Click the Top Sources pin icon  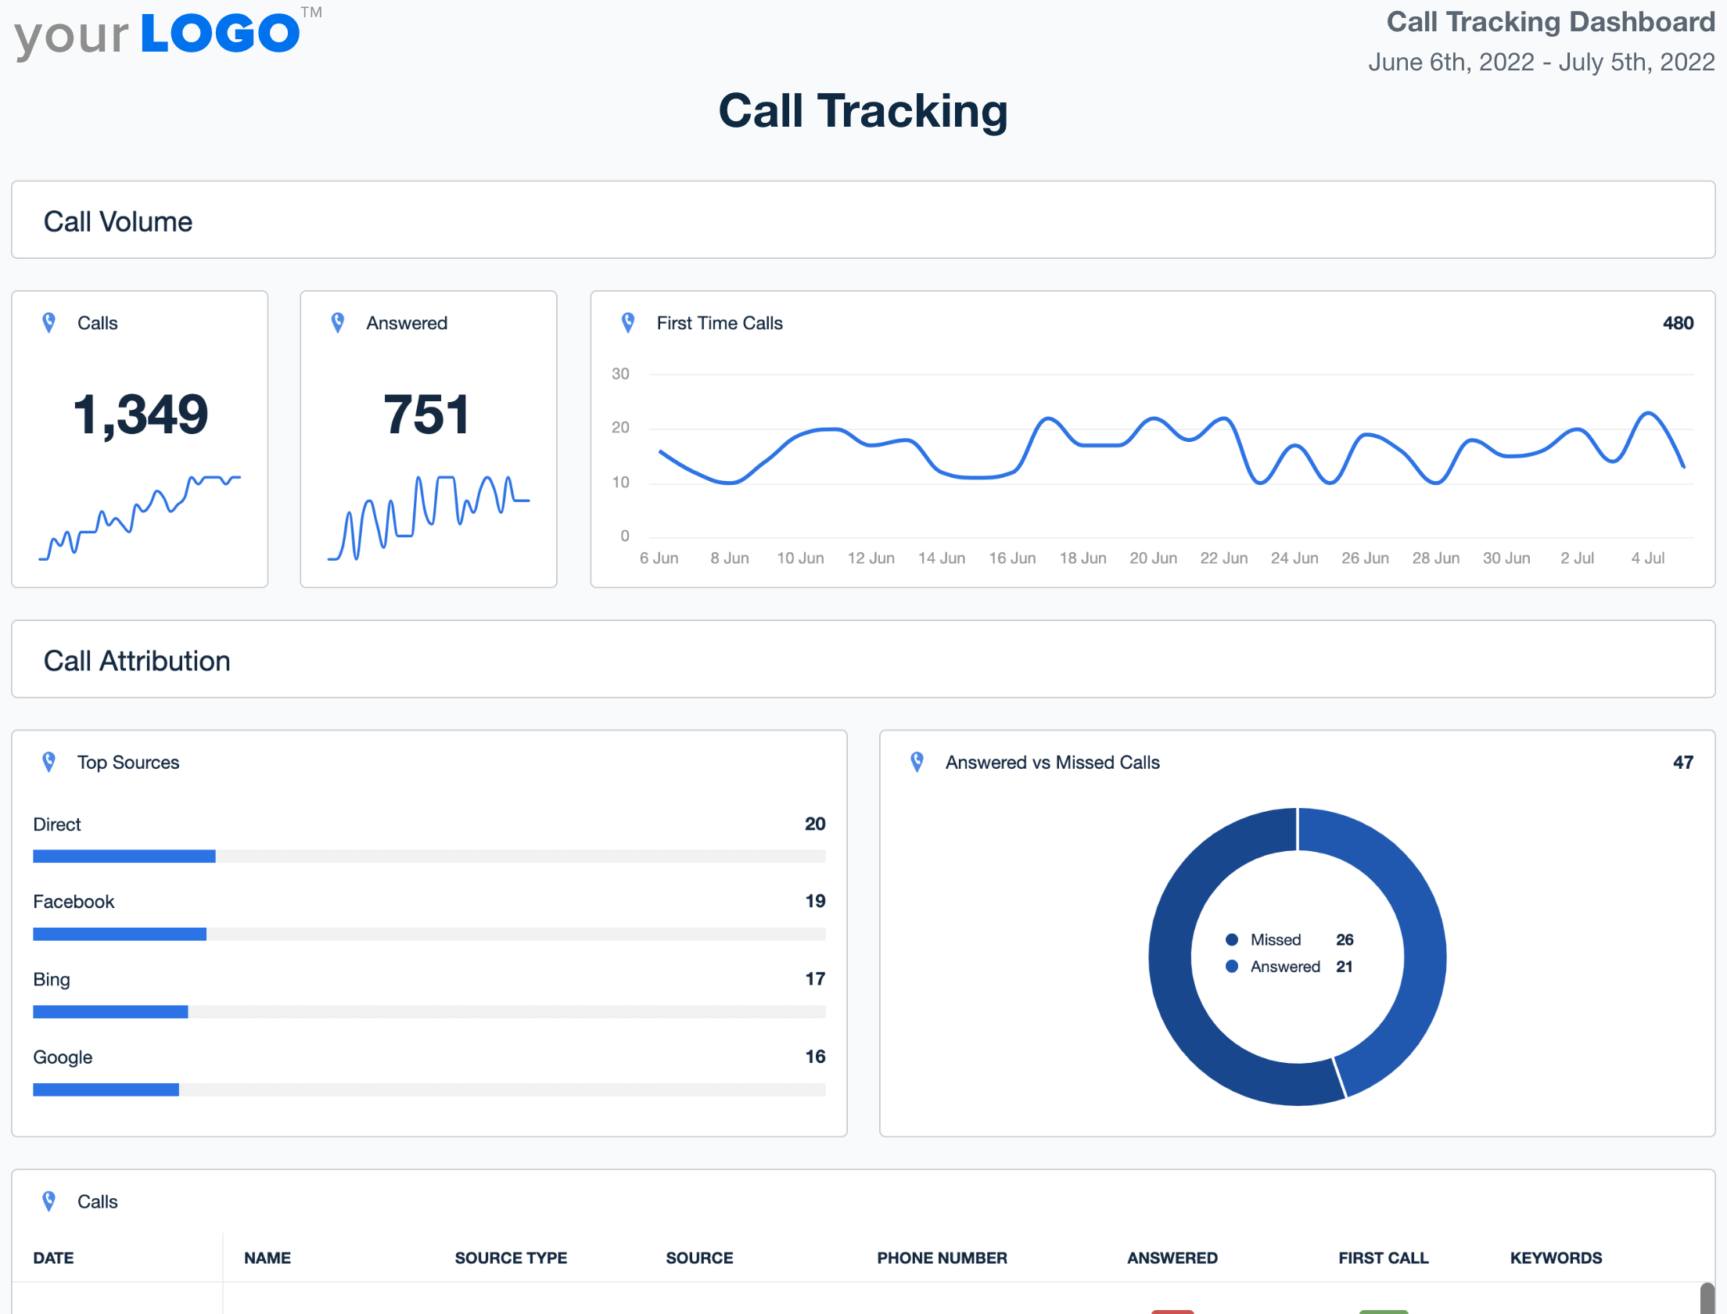tap(48, 762)
